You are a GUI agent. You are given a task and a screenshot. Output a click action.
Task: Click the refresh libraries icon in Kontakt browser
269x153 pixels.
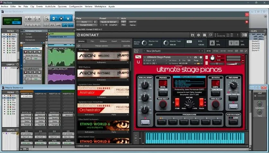click(x=78, y=46)
